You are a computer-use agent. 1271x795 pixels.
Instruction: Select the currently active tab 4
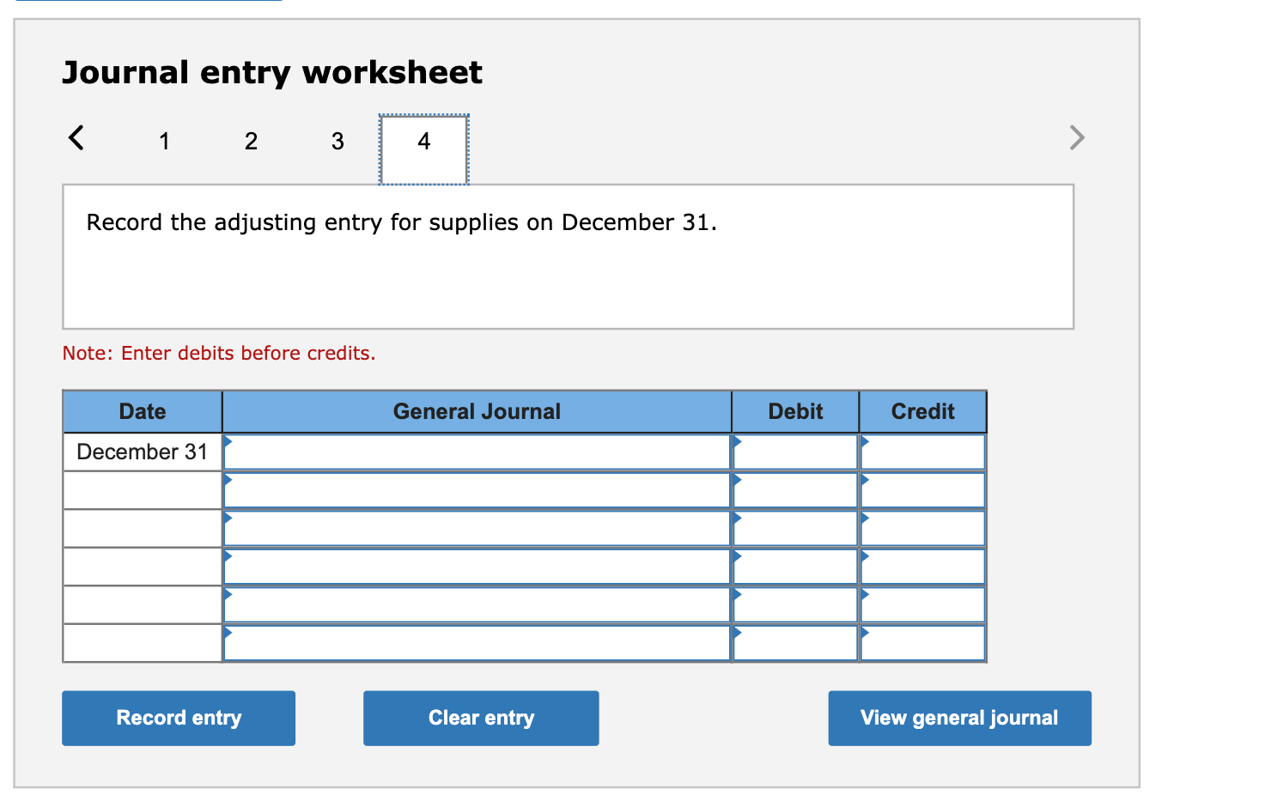coord(423,141)
